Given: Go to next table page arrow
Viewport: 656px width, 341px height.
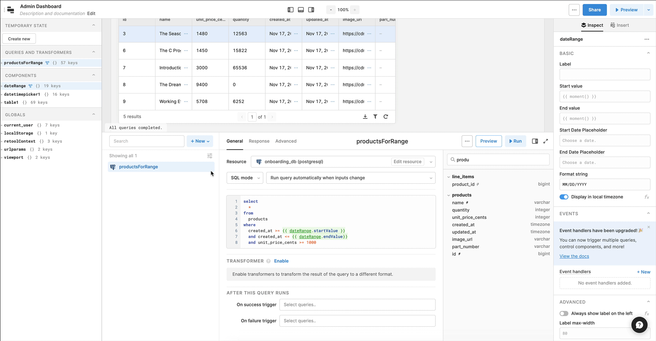Looking at the screenshot, I should [x=272, y=117].
